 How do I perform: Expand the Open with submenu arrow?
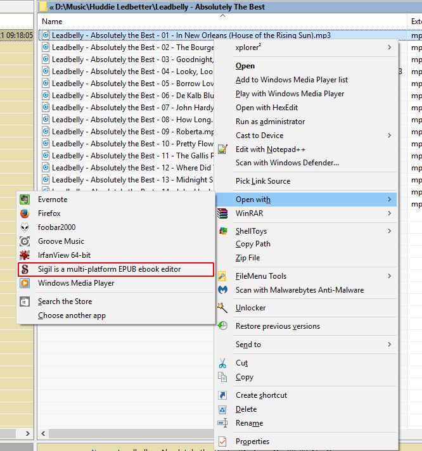coord(390,200)
